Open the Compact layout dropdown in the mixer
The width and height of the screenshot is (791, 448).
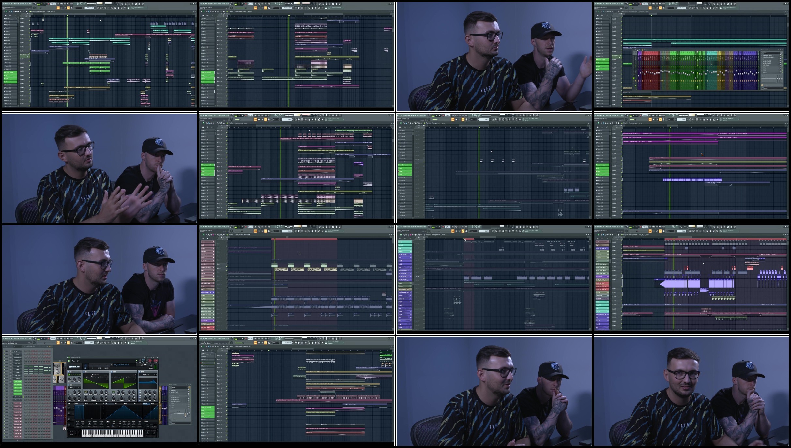[x=648, y=50]
